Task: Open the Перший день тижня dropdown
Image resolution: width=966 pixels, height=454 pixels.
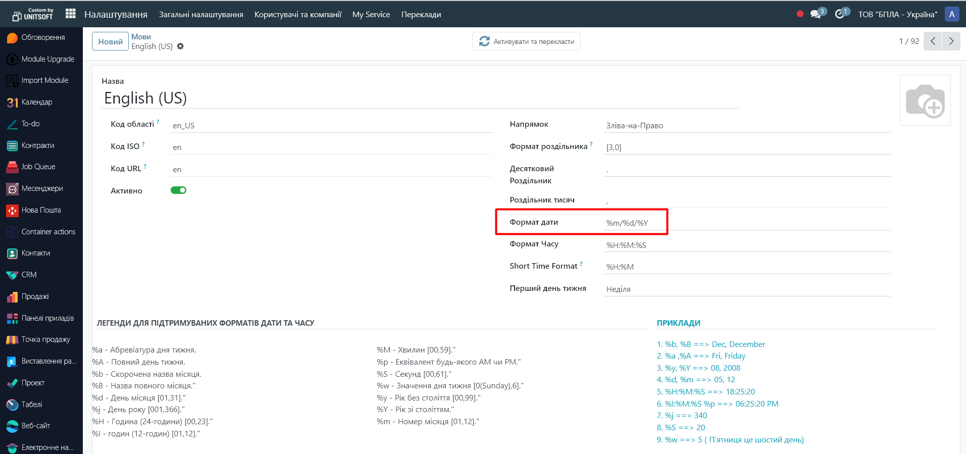Action: [x=746, y=289]
